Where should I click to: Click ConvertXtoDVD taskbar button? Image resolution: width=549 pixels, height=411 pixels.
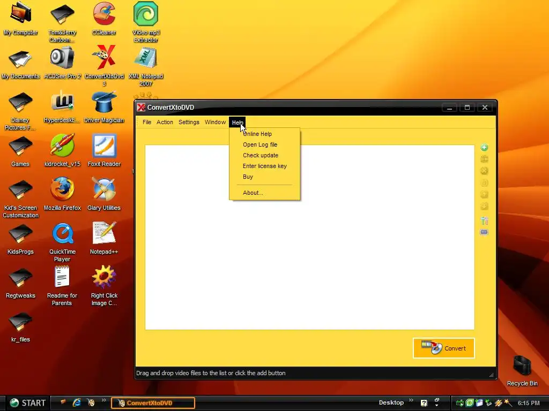pos(153,403)
